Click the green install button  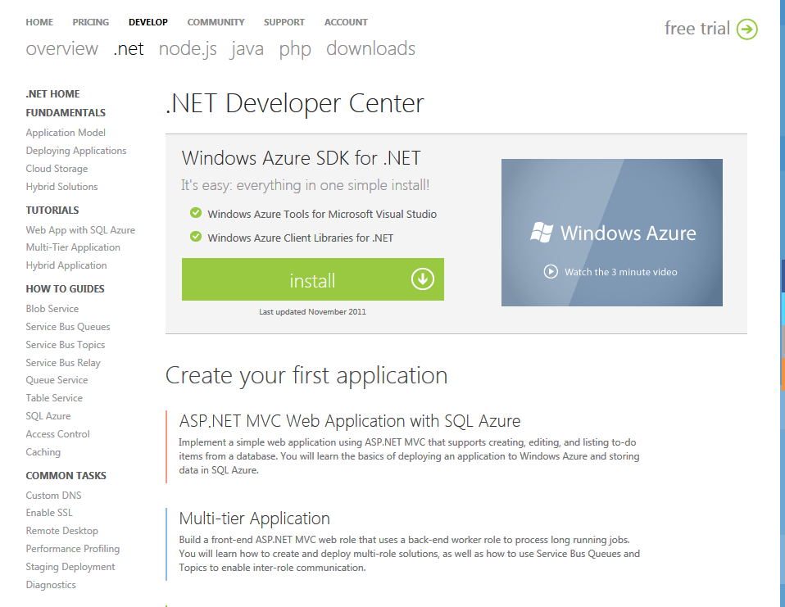point(313,279)
